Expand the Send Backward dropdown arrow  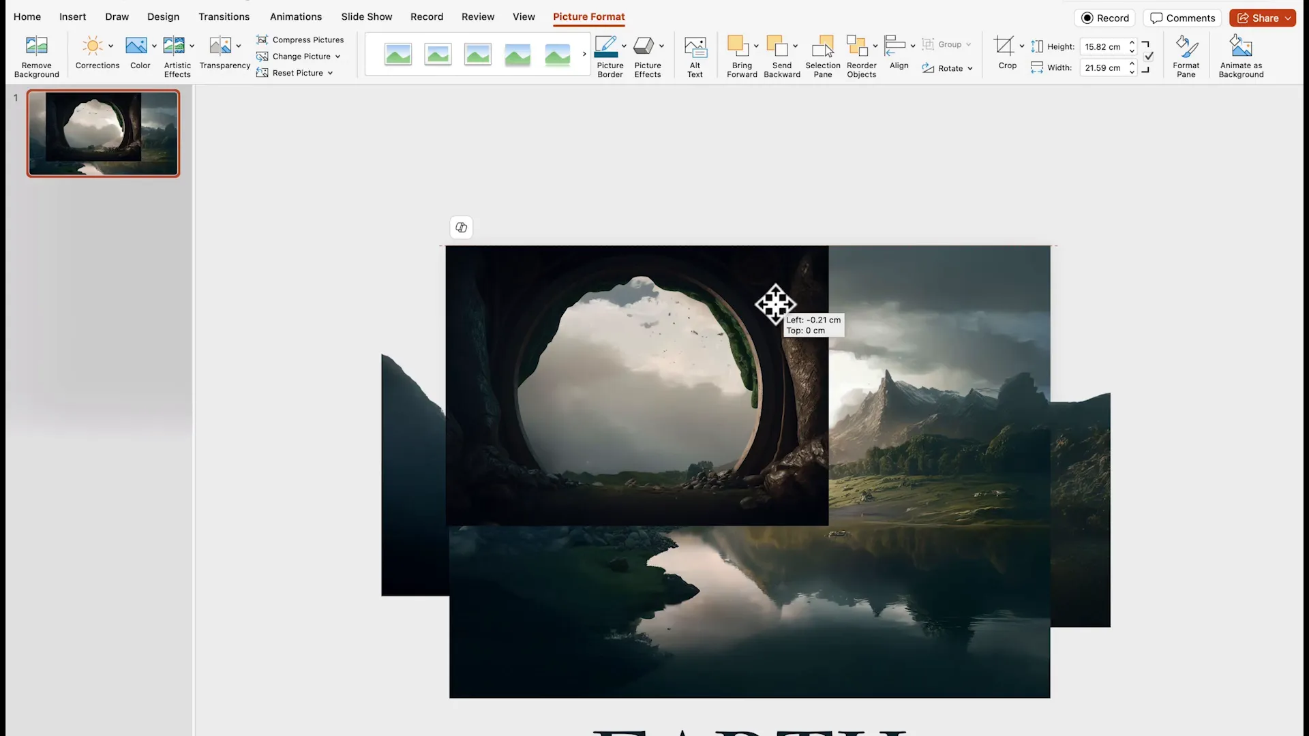796,46
